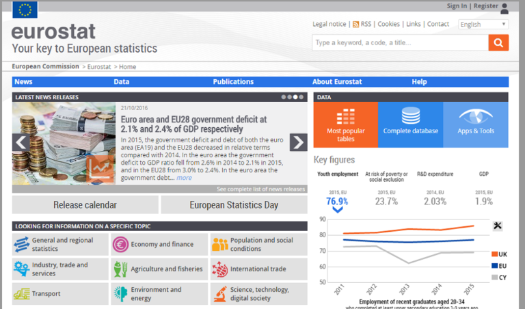Click European Commission breadcrumb
This screenshot has height=309, width=525.
point(46,66)
